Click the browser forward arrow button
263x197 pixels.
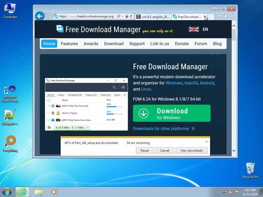[49, 16]
